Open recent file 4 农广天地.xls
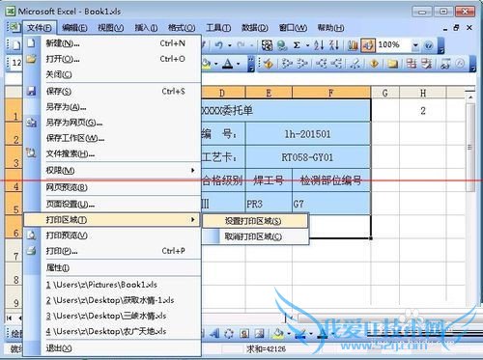The width and height of the screenshot is (483, 360). pyautogui.click(x=112, y=331)
